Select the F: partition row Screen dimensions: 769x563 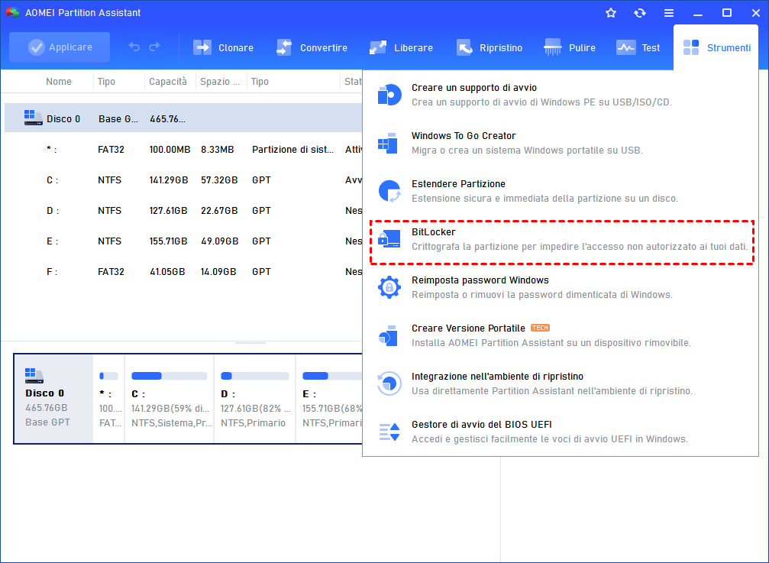[183, 271]
